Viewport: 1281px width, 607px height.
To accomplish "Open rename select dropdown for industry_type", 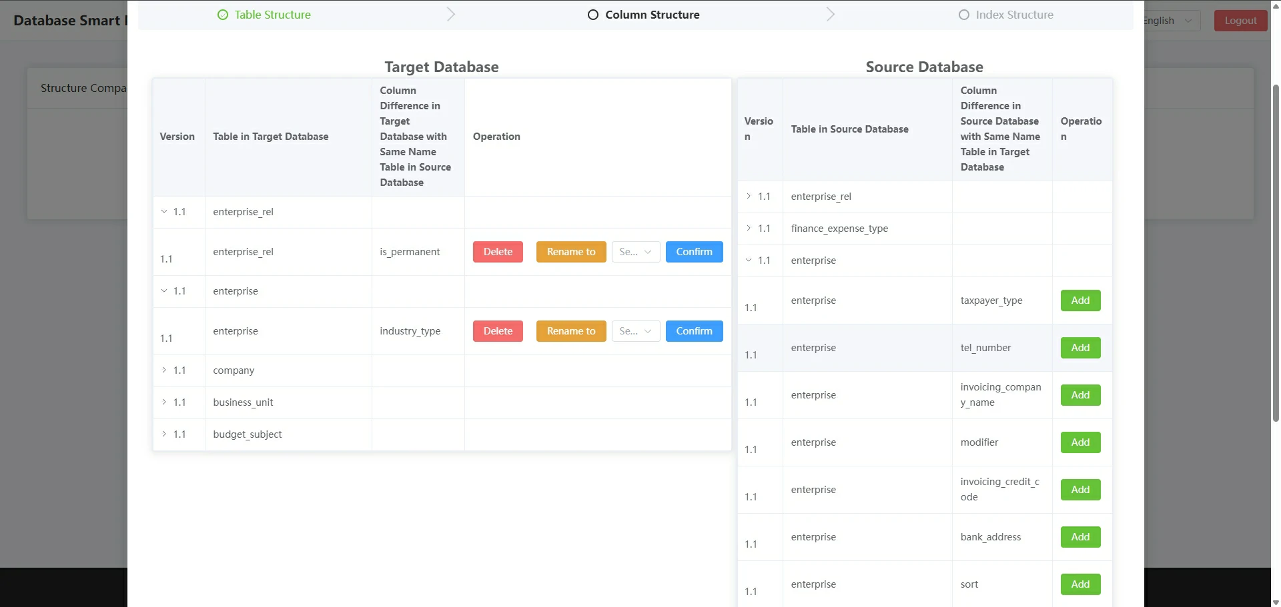I will [635, 331].
